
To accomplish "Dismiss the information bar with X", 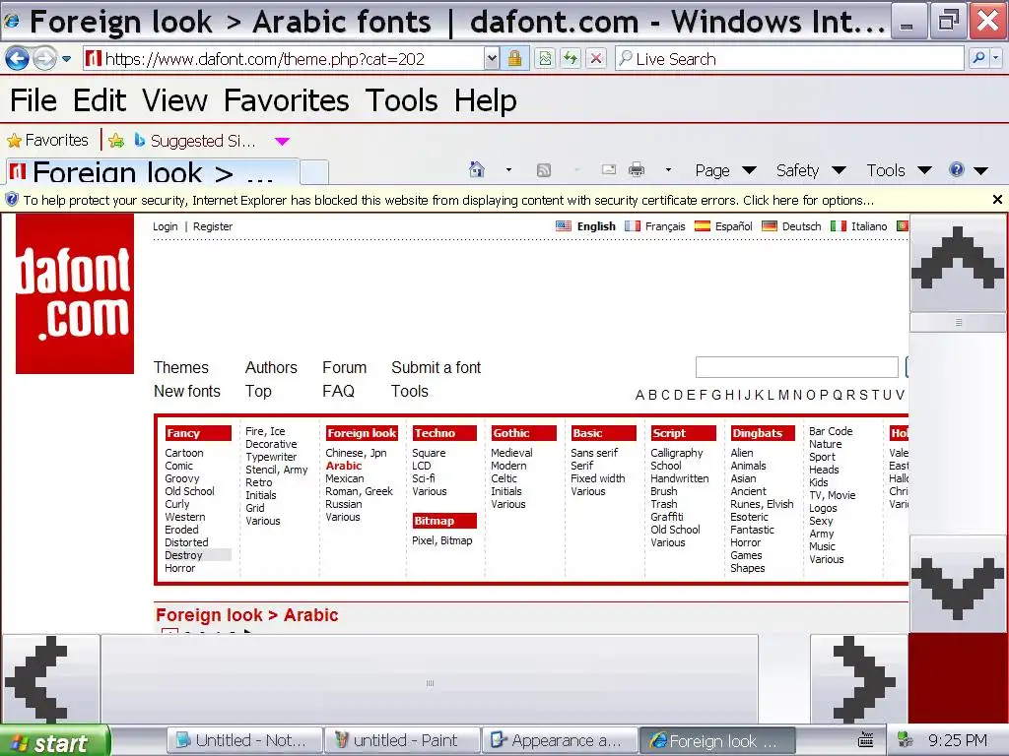I will point(997,199).
